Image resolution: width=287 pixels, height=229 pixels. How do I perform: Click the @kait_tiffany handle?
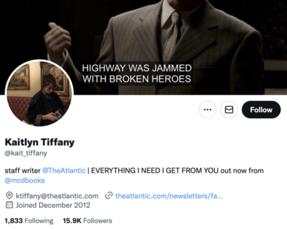pyautogui.click(x=26, y=153)
